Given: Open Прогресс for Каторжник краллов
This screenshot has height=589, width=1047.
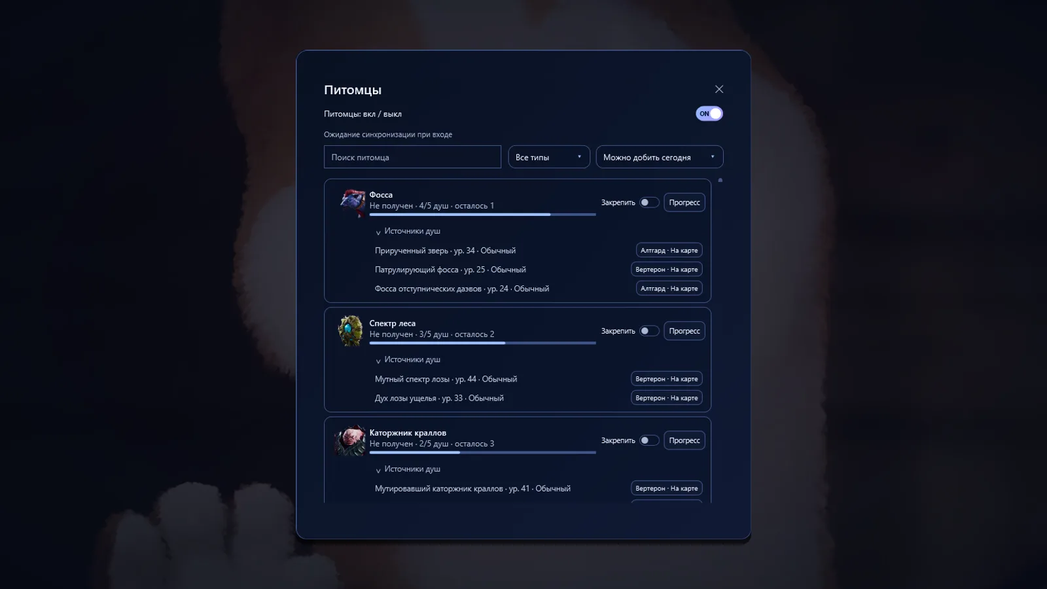Looking at the screenshot, I should click(684, 440).
